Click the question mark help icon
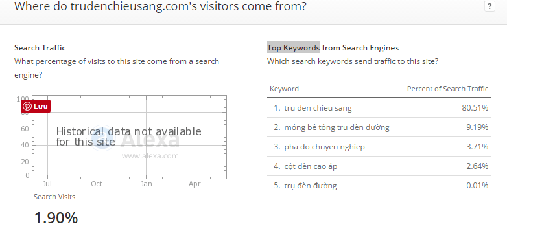The width and height of the screenshot is (555, 240). point(490,6)
